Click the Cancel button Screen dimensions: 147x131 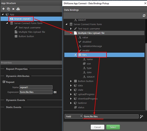click(x=98, y=127)
